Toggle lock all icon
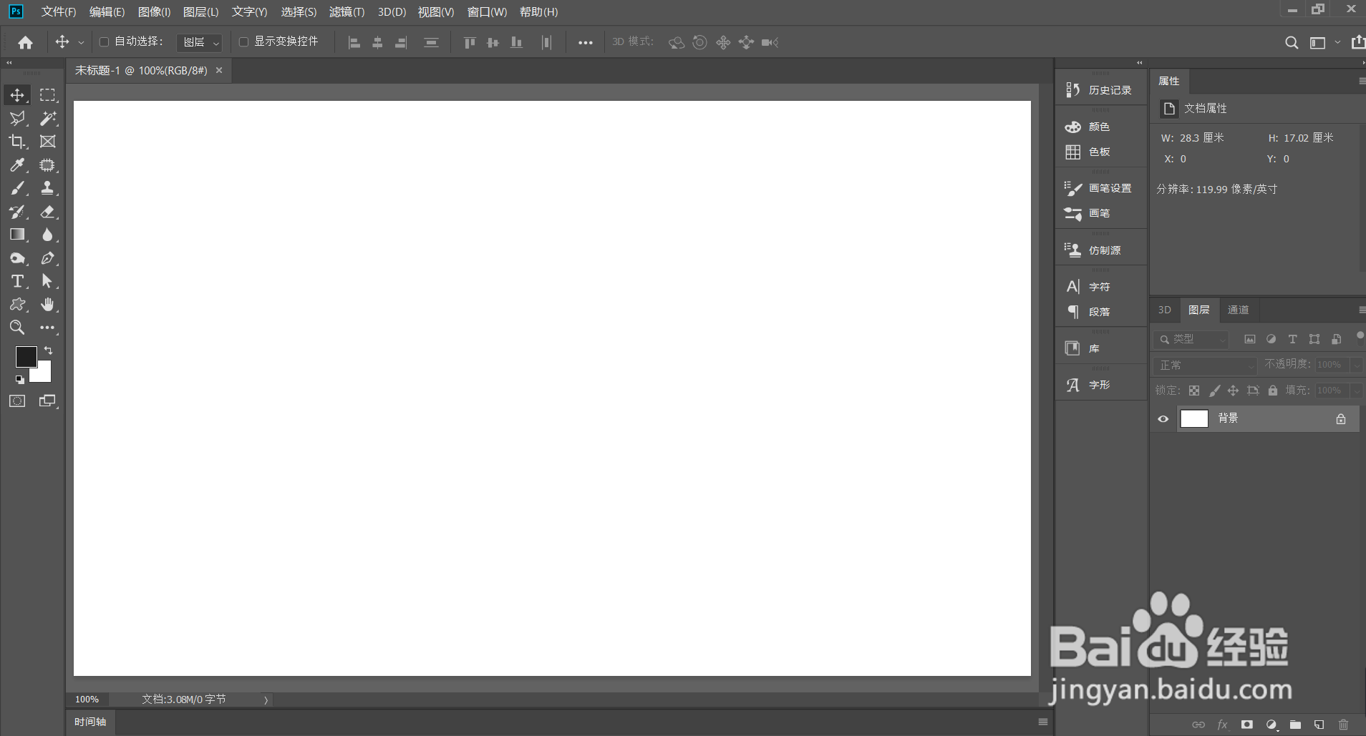This screenshot has width=1366, height=736. [1272, 391]
